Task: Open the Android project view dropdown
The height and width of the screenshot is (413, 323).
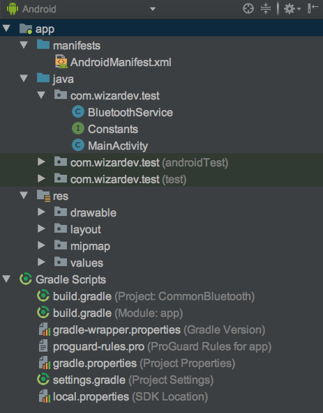Action: [153, 9]
